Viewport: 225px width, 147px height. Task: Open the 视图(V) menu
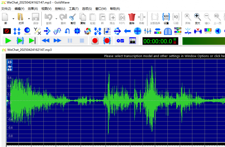46,9
